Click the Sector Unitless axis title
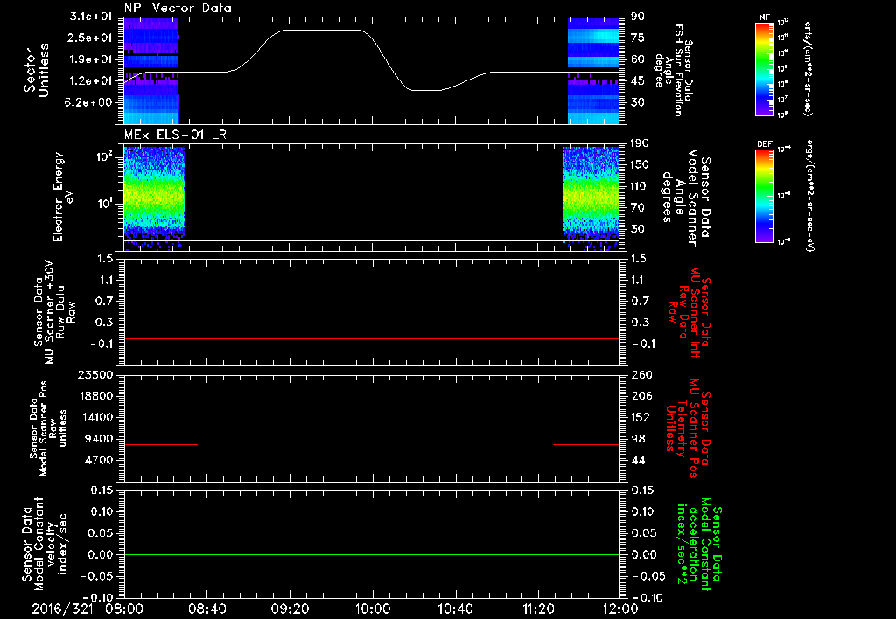Viewport: 896px width, 619px height. [37, 70]
